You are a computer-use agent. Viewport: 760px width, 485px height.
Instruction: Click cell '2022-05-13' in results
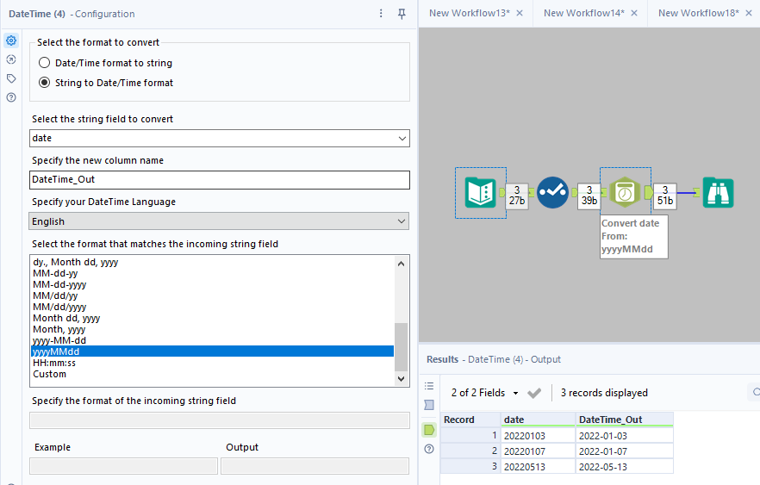click(624, 467)
